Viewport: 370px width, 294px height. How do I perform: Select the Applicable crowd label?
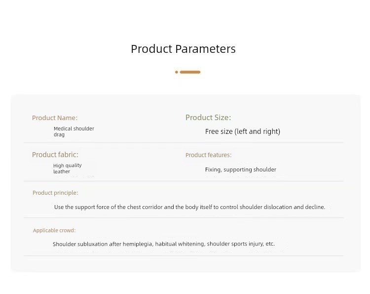click(54, 230)
